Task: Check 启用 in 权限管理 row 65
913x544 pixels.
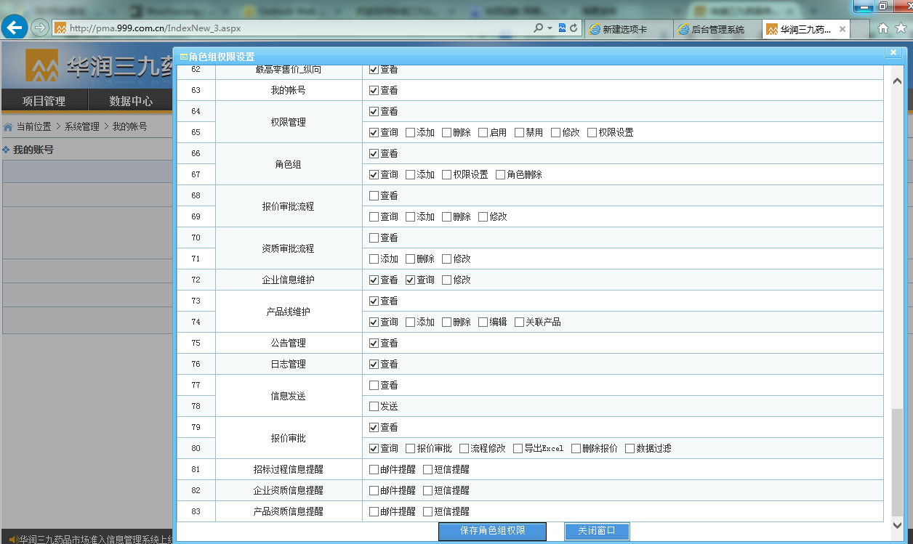Action: click(483, 132)
